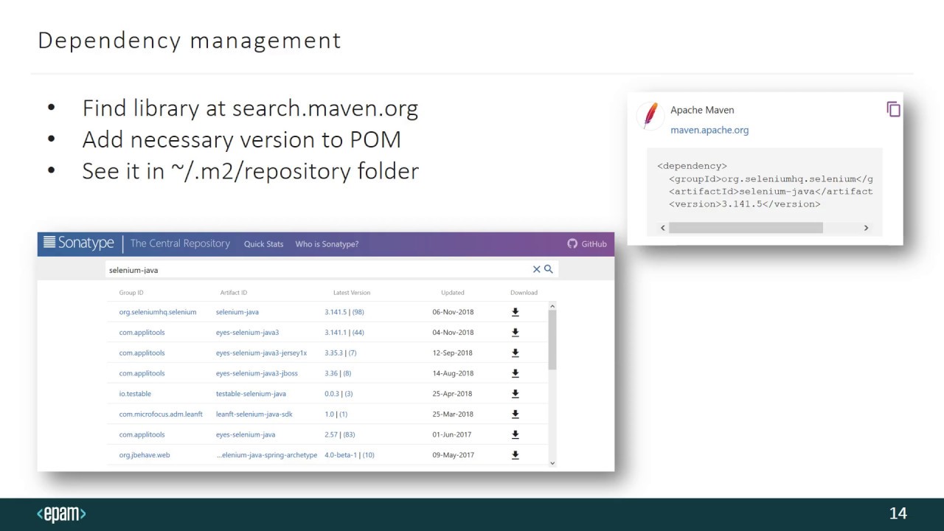
Task: Click the EPAM logo in the footer
Action: pyautogui.click(x=61, y=514)
